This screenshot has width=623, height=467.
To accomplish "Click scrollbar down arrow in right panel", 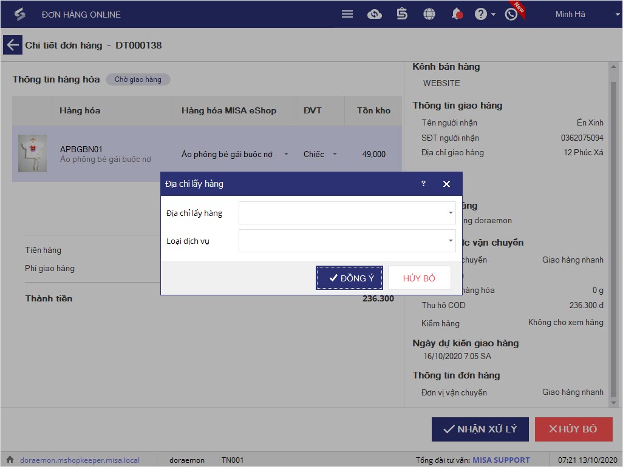I will pos(613,403).
